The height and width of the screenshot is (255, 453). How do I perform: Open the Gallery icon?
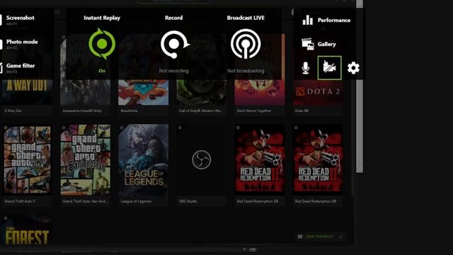click(x=308, y=44)
